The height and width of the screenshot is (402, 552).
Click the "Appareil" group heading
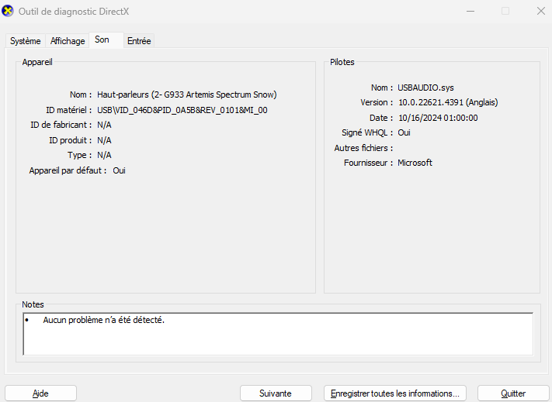pos(37,62)
